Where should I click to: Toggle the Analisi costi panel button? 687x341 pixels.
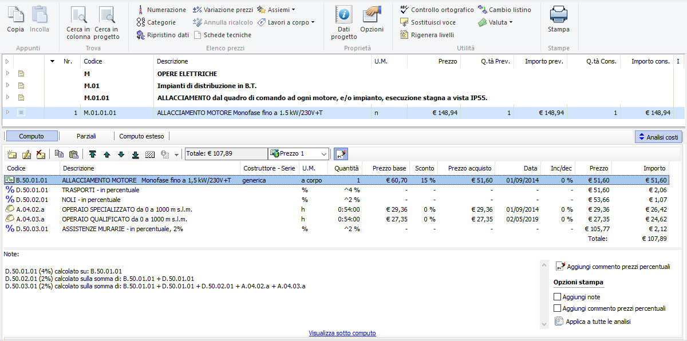(658, 137)
